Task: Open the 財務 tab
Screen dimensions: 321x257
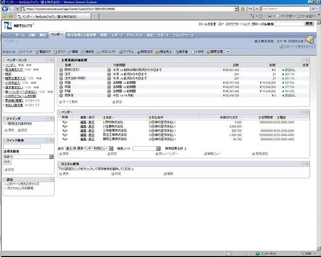Action: (x=104, y=35)
